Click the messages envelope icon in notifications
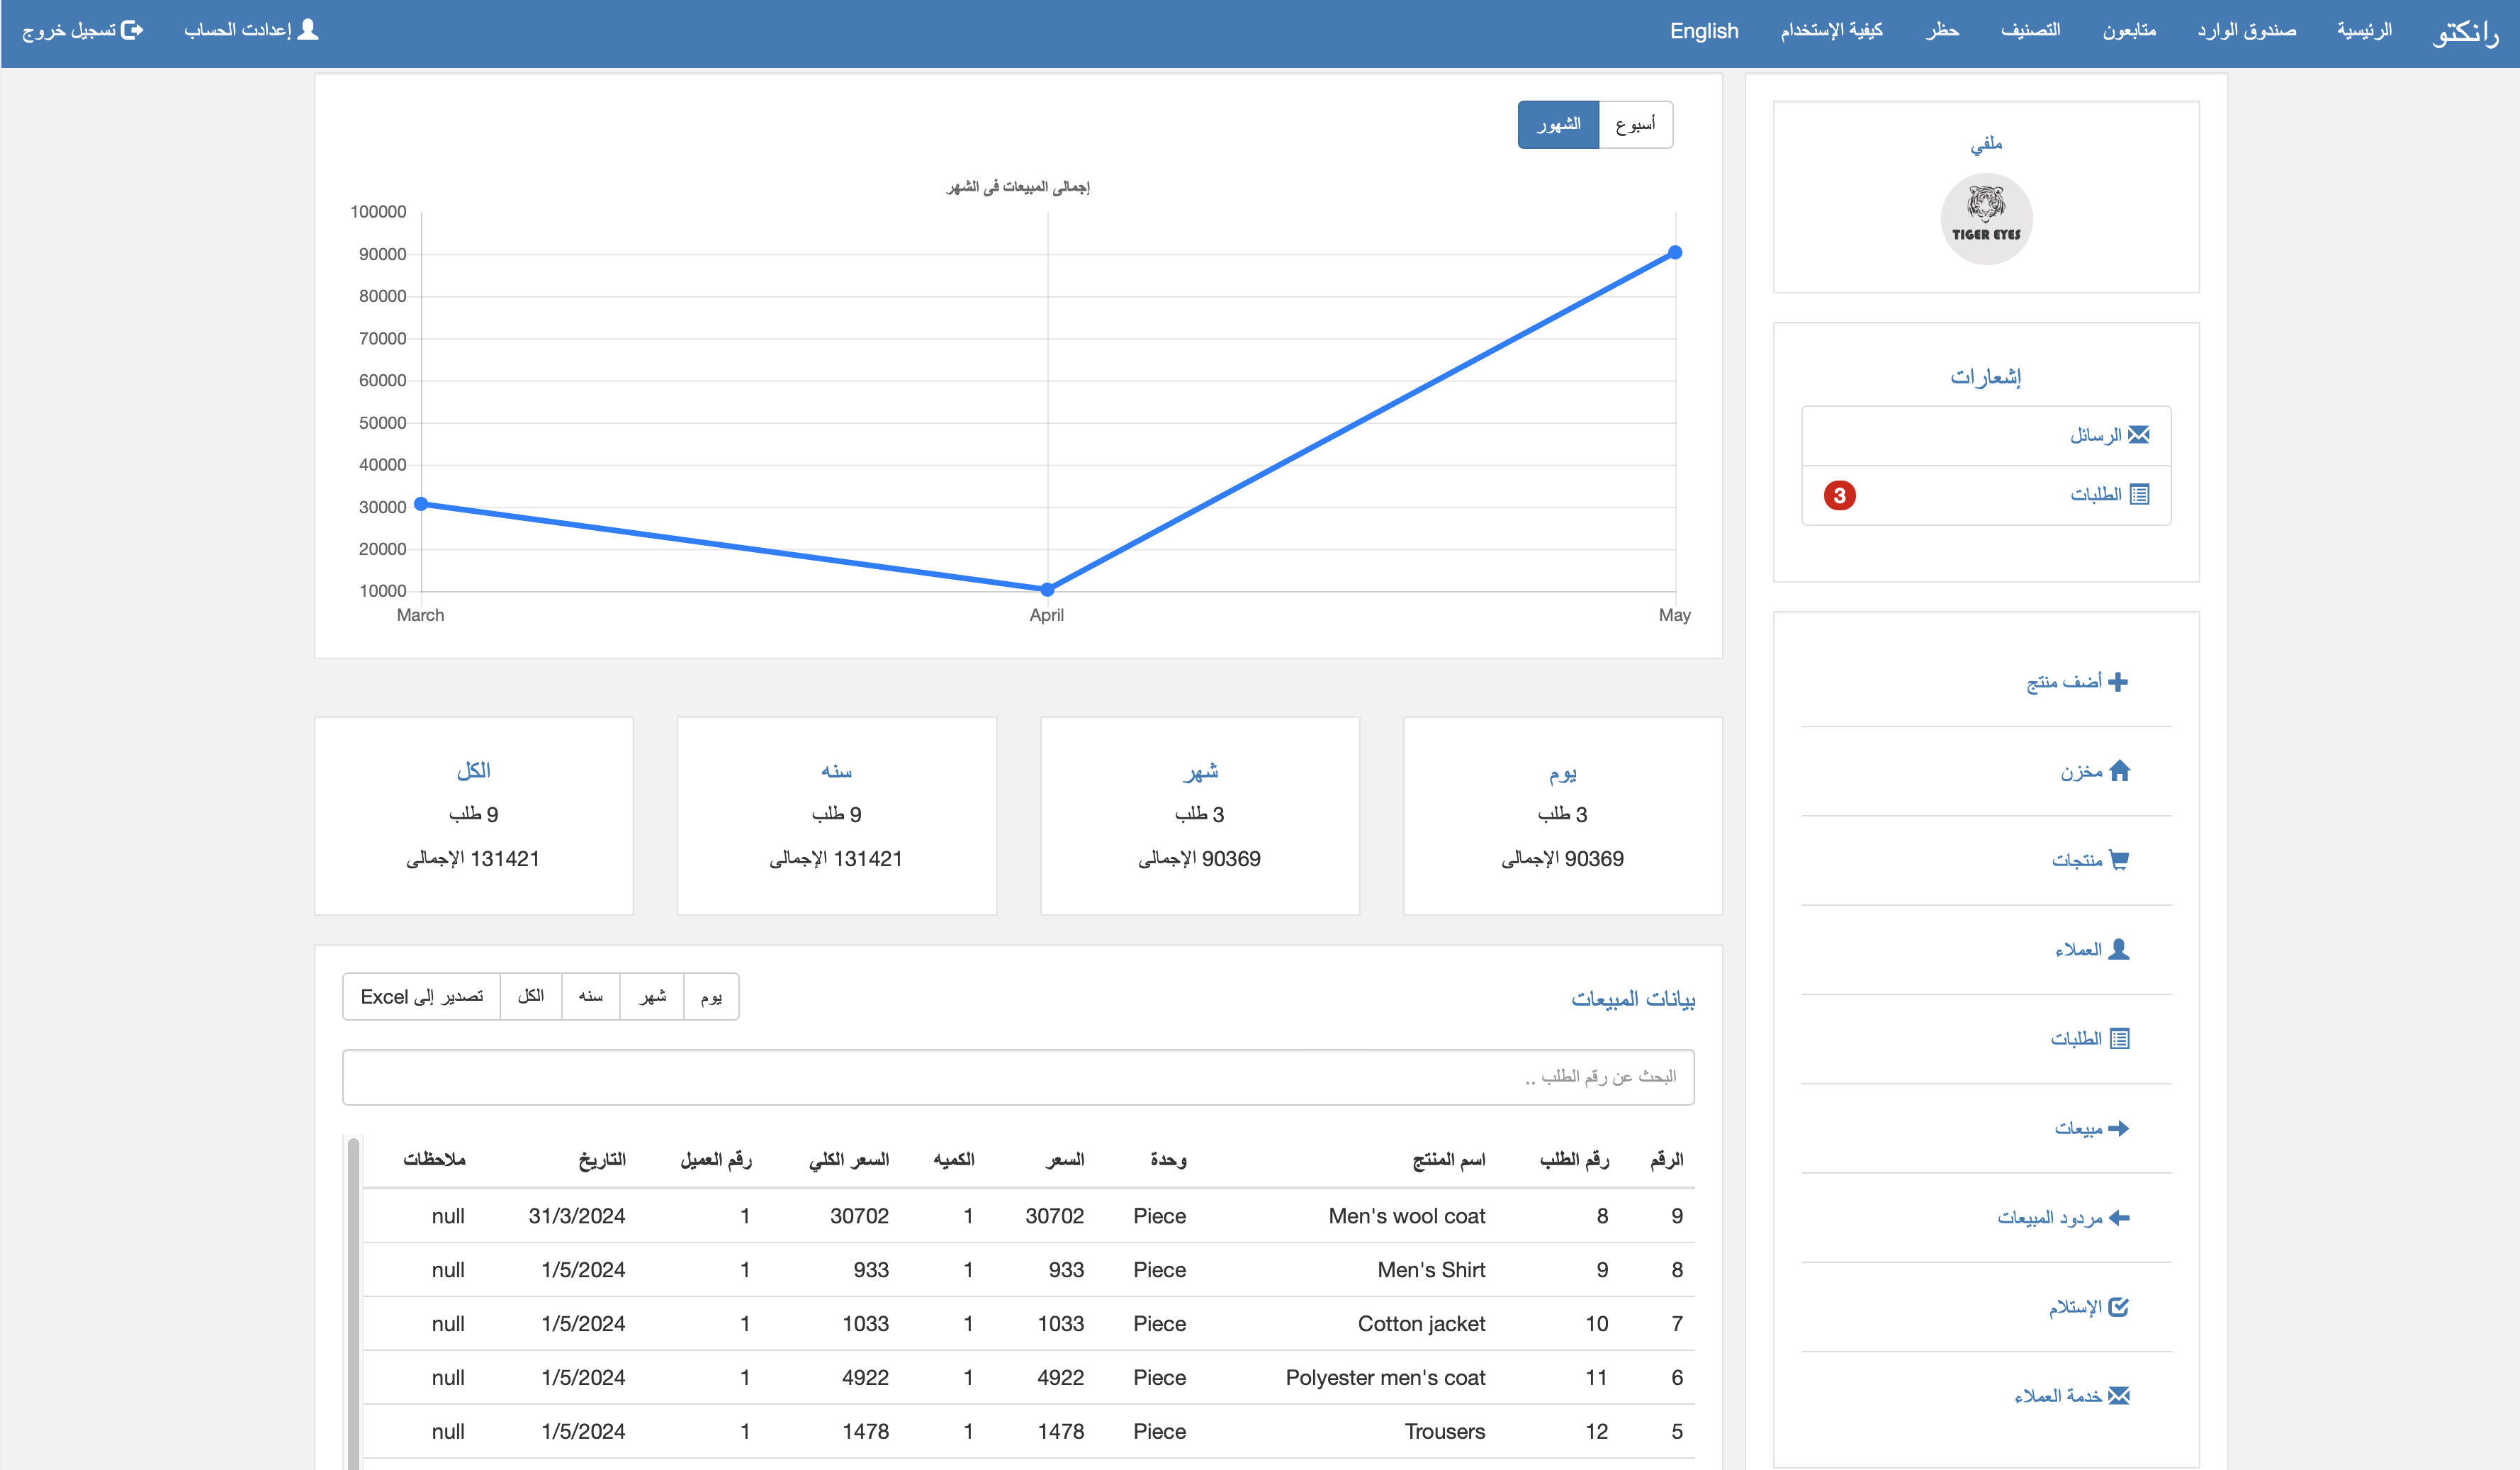Screen dimensions: 2520x1470 click(x=2138, y=435)
